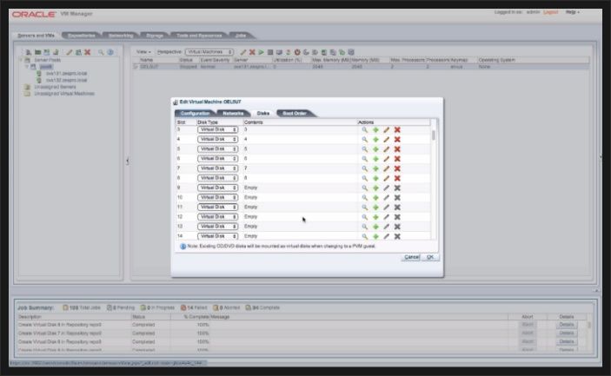Click magnifier find icon in server tree toolbar
Viewport: 611px width, 376px height.
(101, 52)
